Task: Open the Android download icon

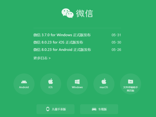Action: [x=24, y=82]
